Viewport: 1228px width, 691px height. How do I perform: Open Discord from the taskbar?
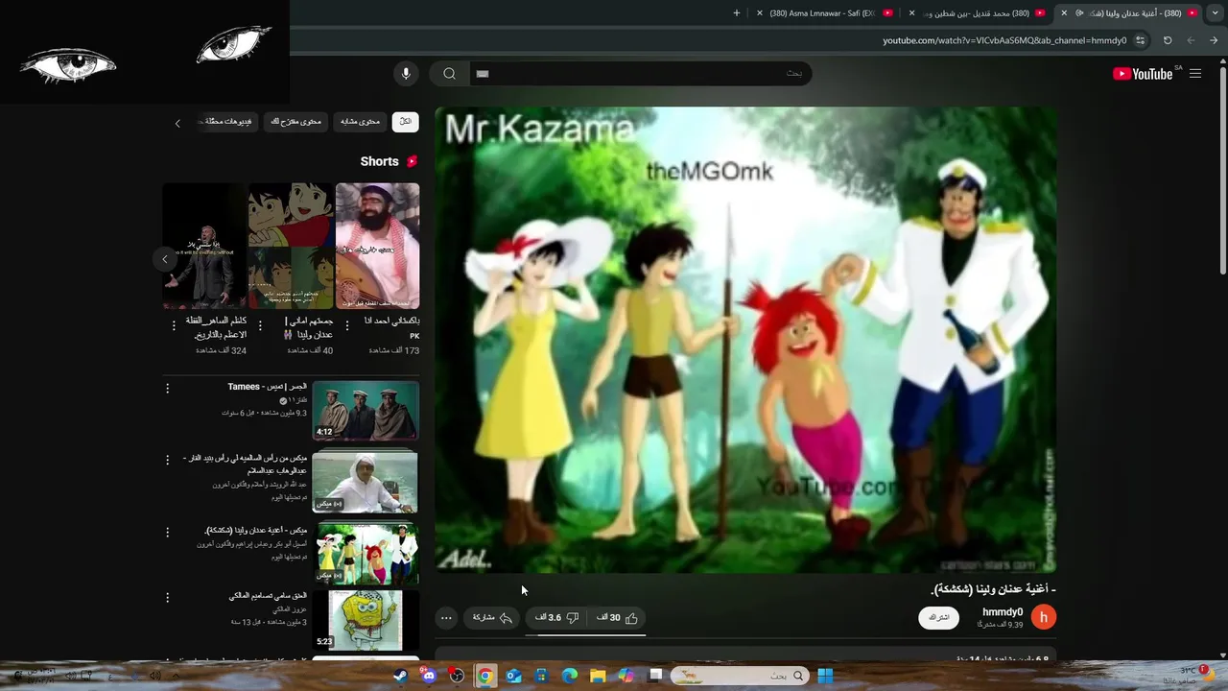click(429, 676)
